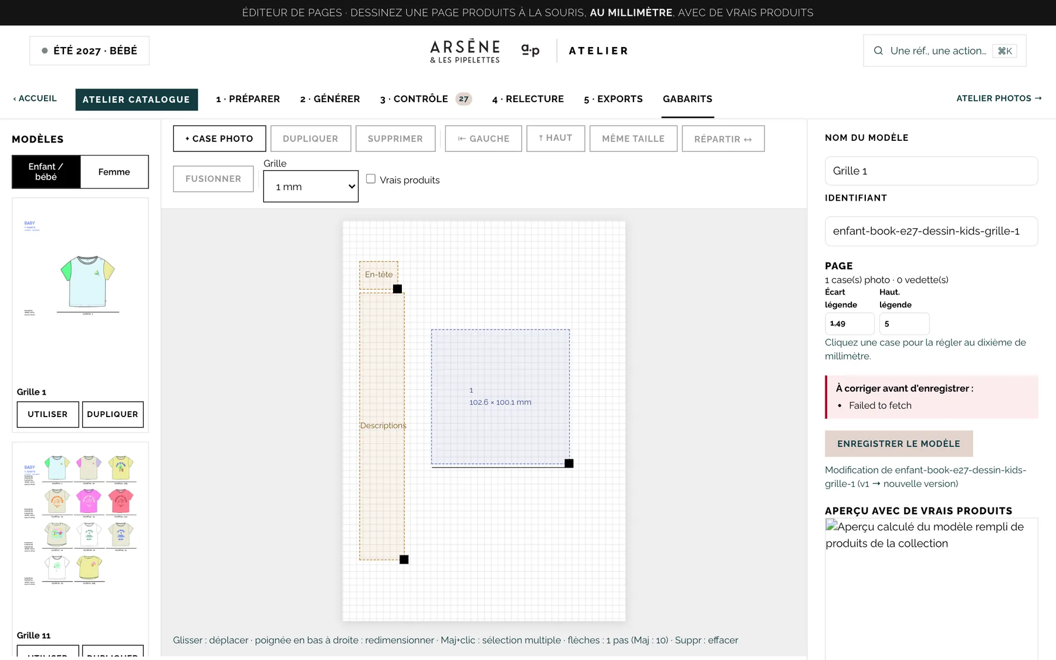Go to step 1 · Préparer
The width and height of the screenshot is (1056, 660).
coord(248,99)
